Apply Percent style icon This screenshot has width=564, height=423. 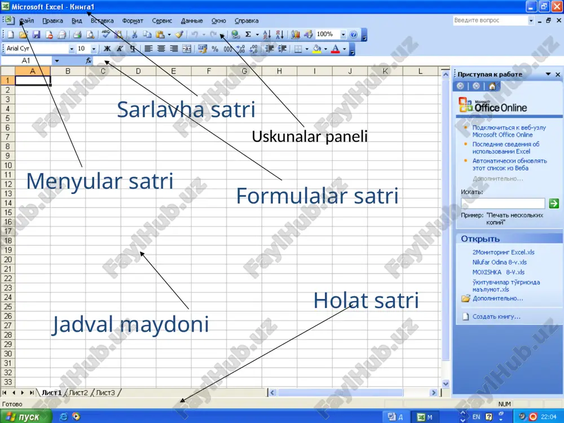[x=215, y=49]
